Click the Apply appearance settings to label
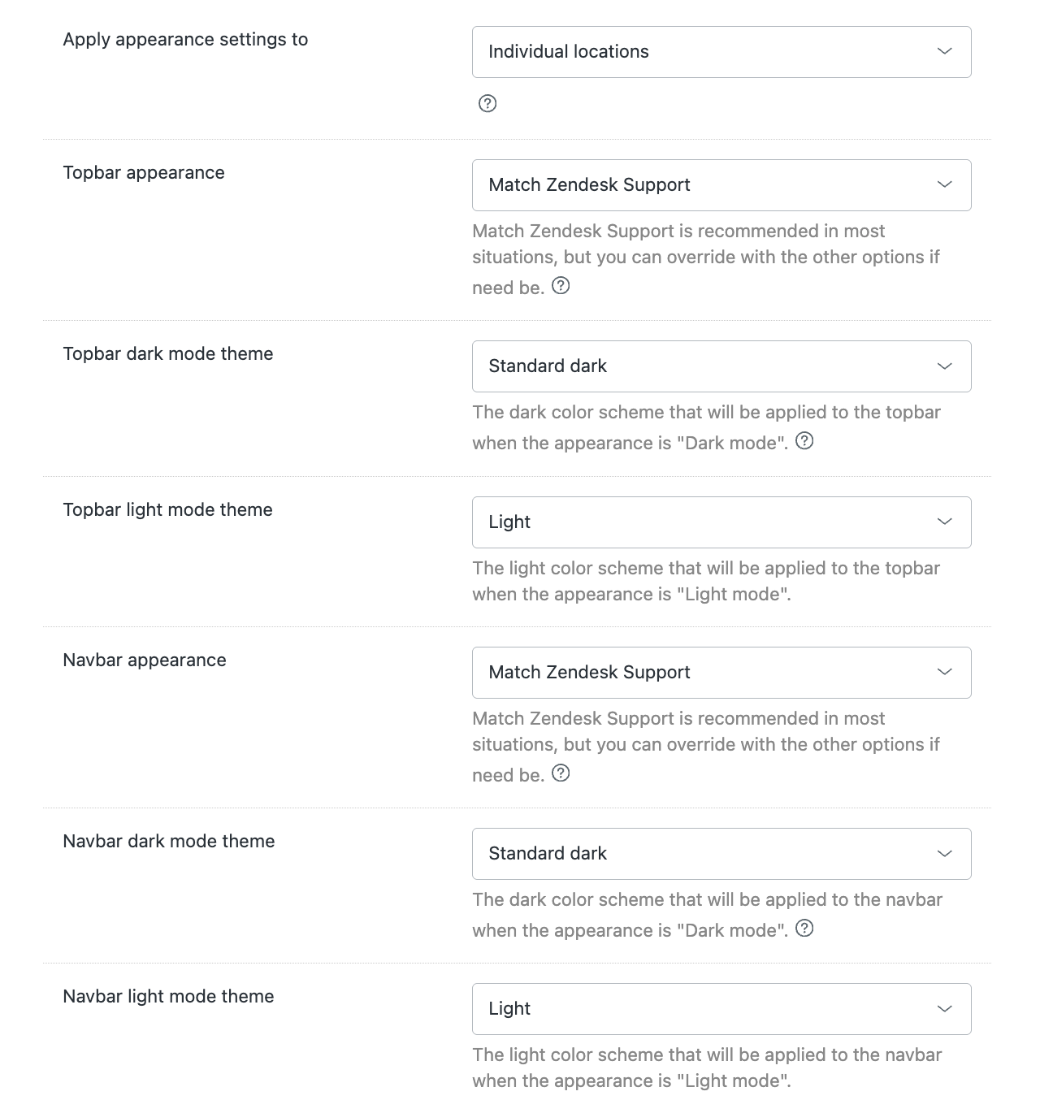Viewport: 1040px width, 1113px height. tap(185, 40)
